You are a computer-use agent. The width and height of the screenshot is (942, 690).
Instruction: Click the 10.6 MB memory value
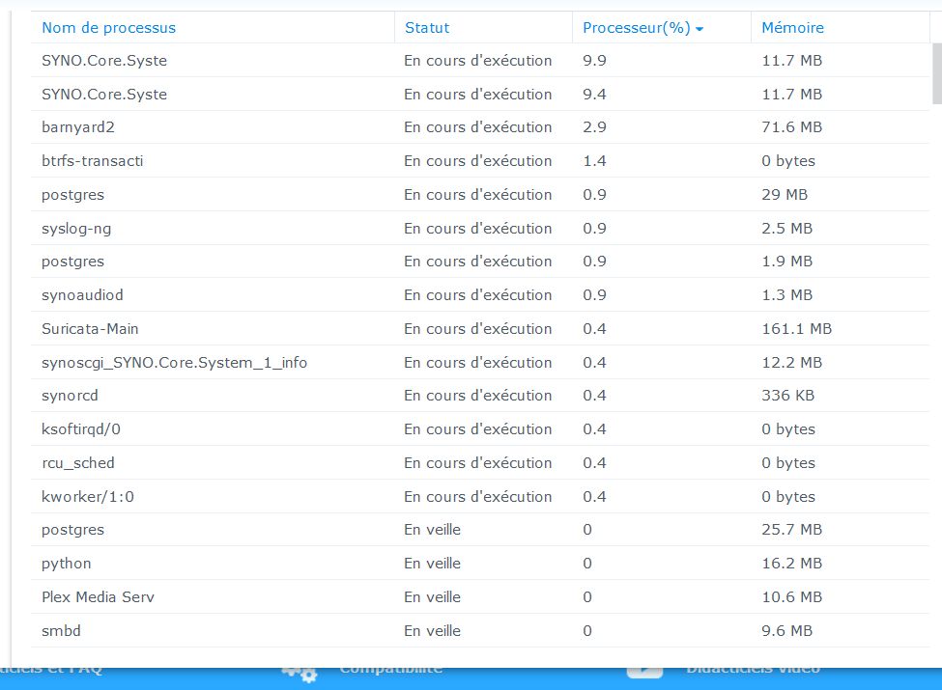[792, 596]
